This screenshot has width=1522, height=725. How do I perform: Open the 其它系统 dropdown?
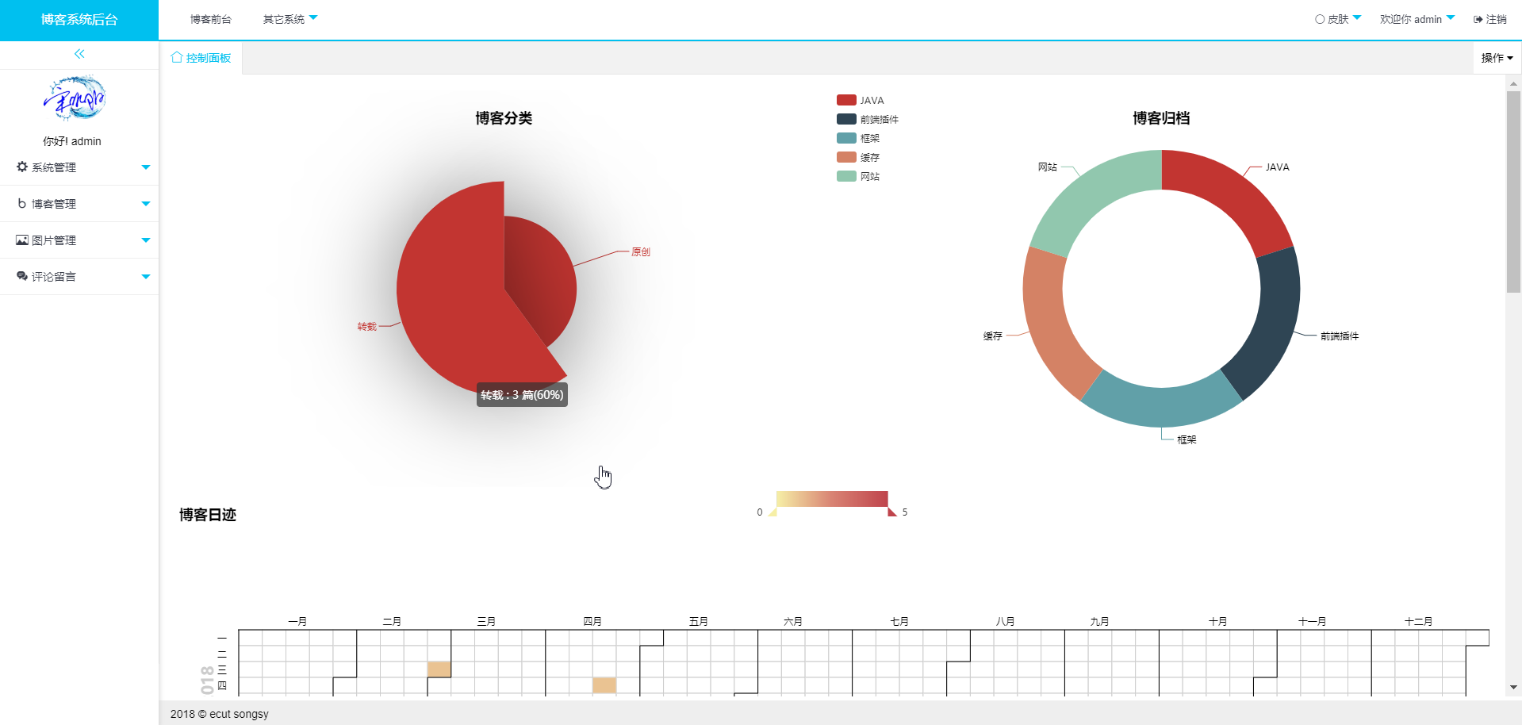[x=290, y=19]
